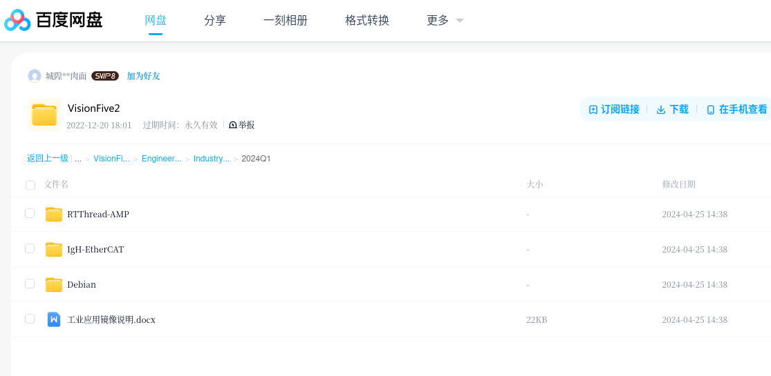771x376 pixels.
Task: Click the Word document icon for 工业应用镜像说明.docx
Action: 54,319
